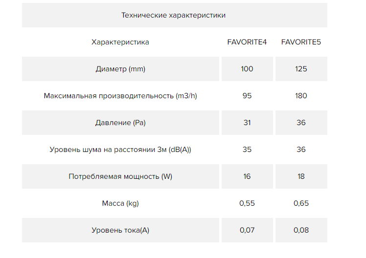Screen dimensions: 366x258
Task: Click the FAVORITE4 diameter value 100
Action: point(247,69)
